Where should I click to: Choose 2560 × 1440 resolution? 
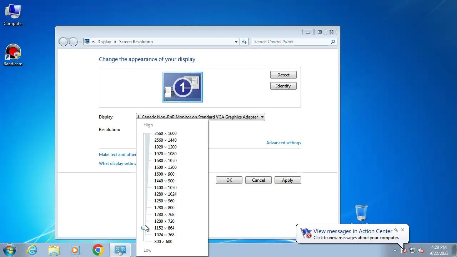(x=165, y=140)
